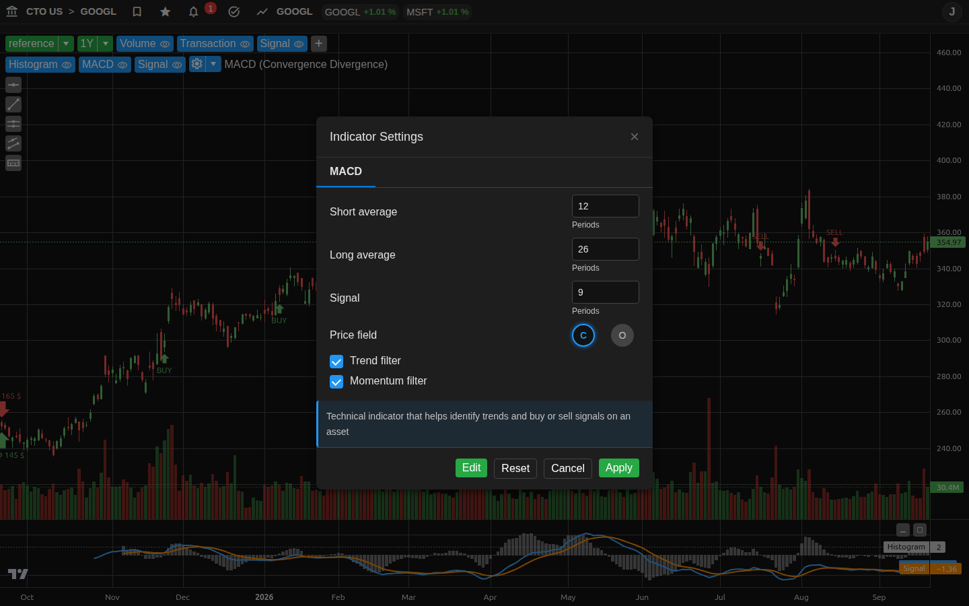
Task: Select the MSFT +1.01 % ticker chip
Action: [437, 12]
